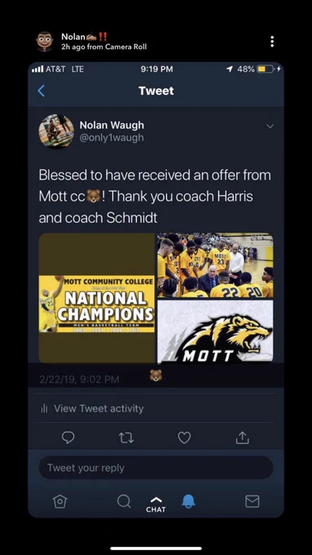This screenshot has width=312, height=555.
Task: Tap the retweet icon
Action: coord(126,438)
